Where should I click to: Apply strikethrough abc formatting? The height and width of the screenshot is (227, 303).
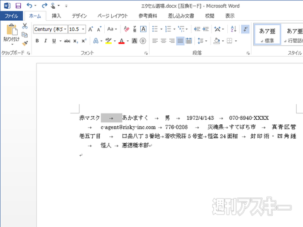tap(67, 41)
